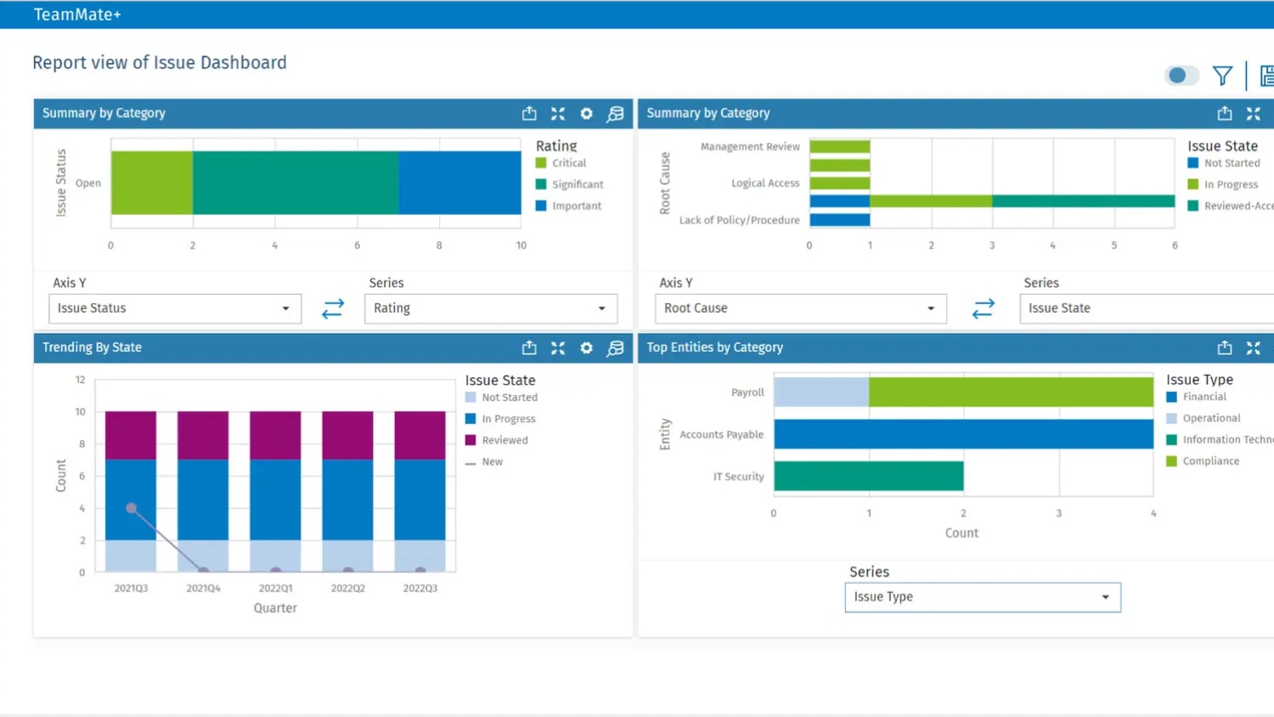
Task: Open the Axis Y Issue Status dropdown
Action: click(174, 308)
